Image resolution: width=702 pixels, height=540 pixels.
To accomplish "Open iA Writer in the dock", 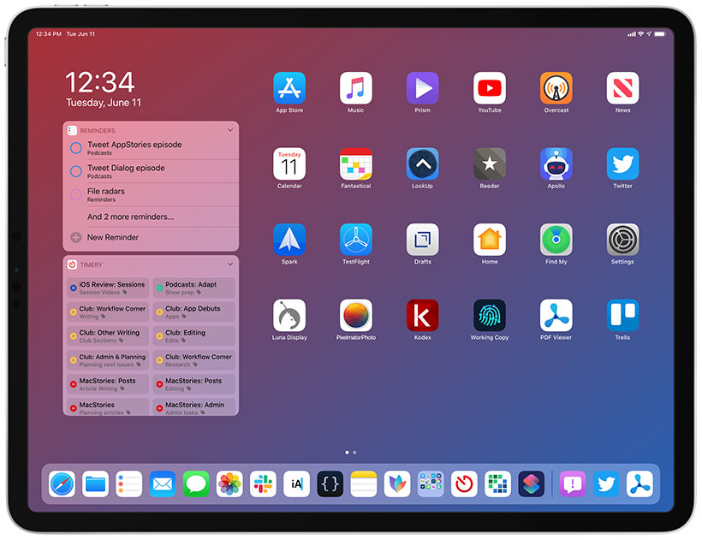I will [296, 484].
